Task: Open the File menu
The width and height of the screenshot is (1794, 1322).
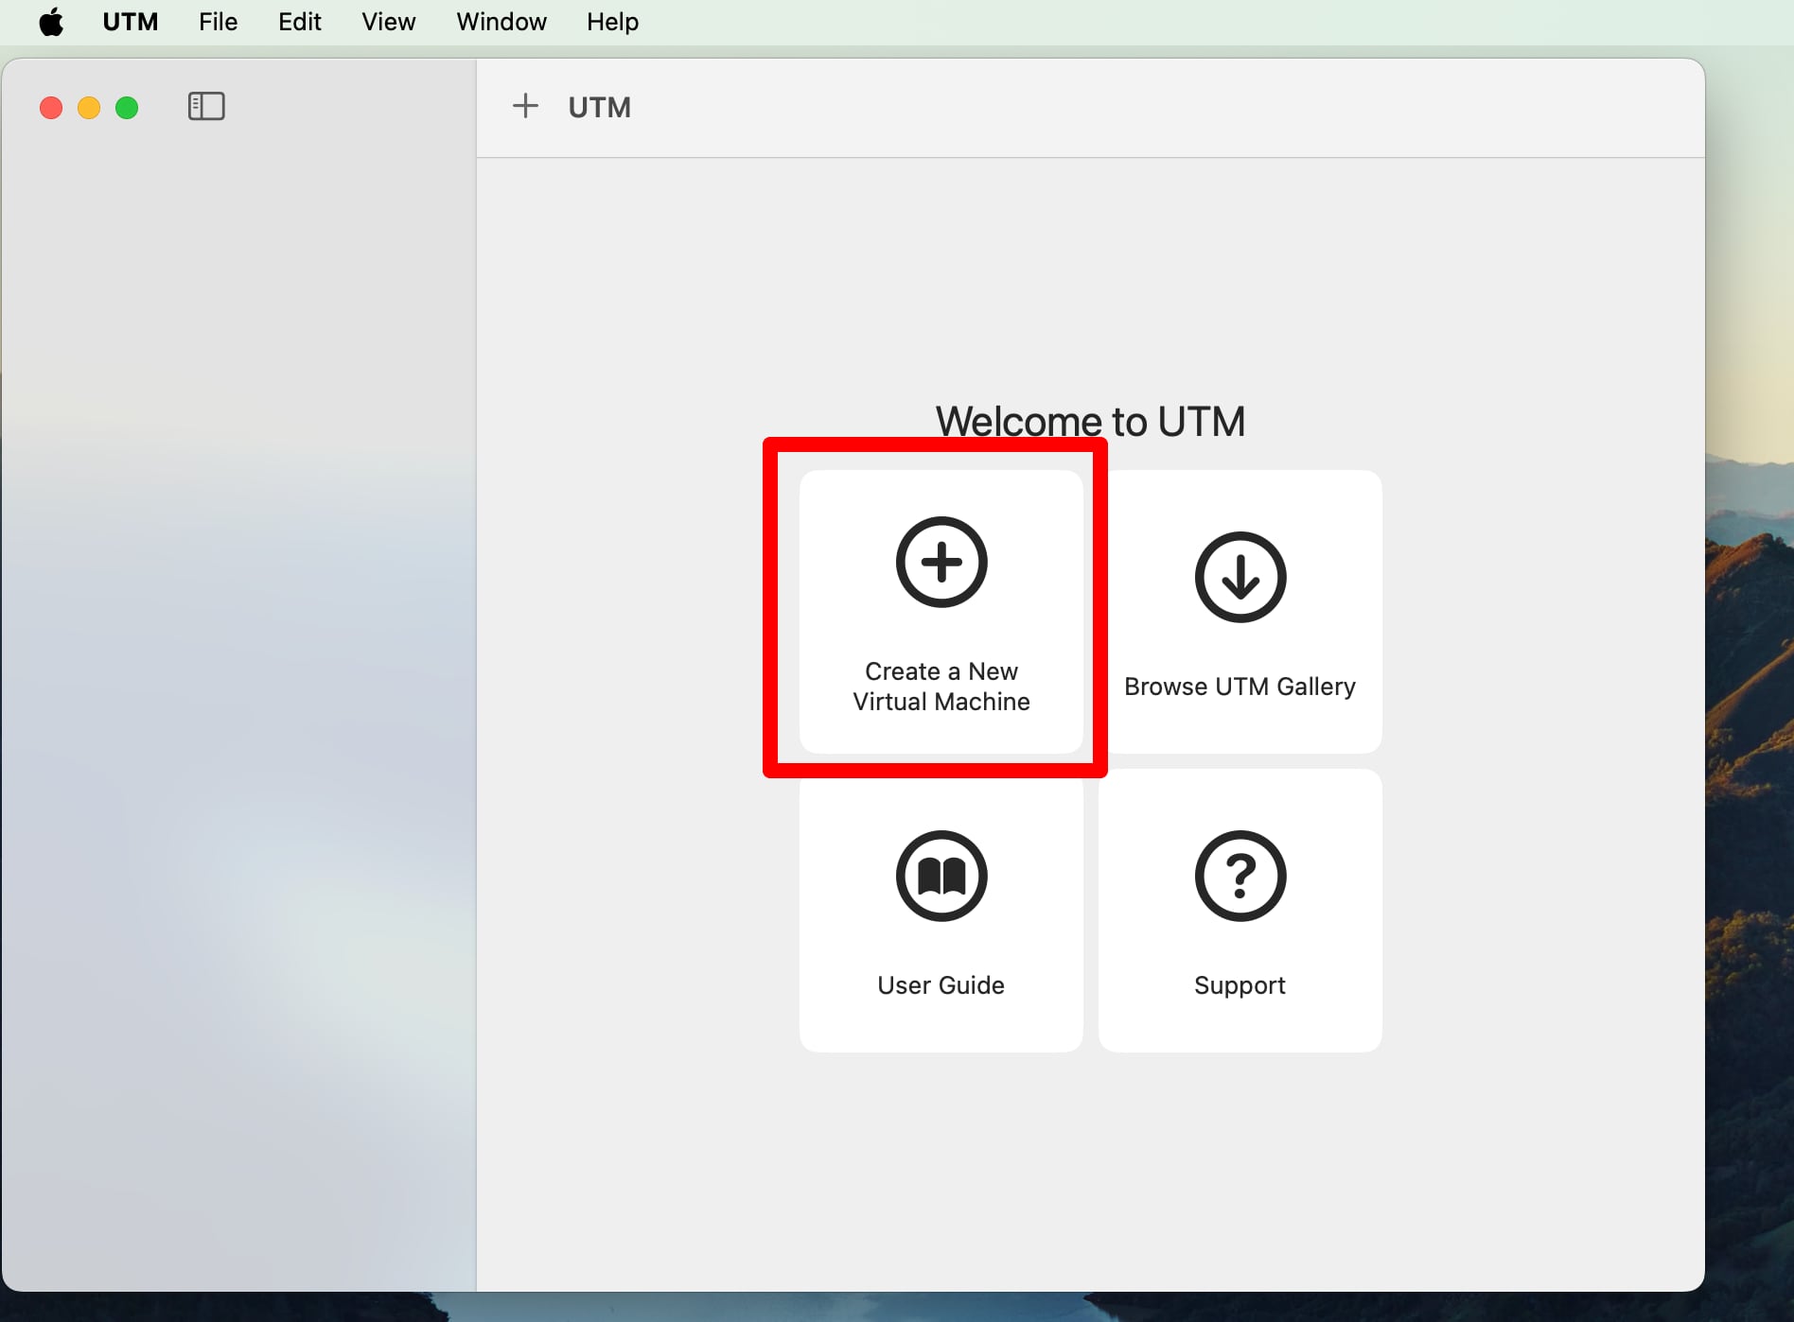Action: coord(218,22)
